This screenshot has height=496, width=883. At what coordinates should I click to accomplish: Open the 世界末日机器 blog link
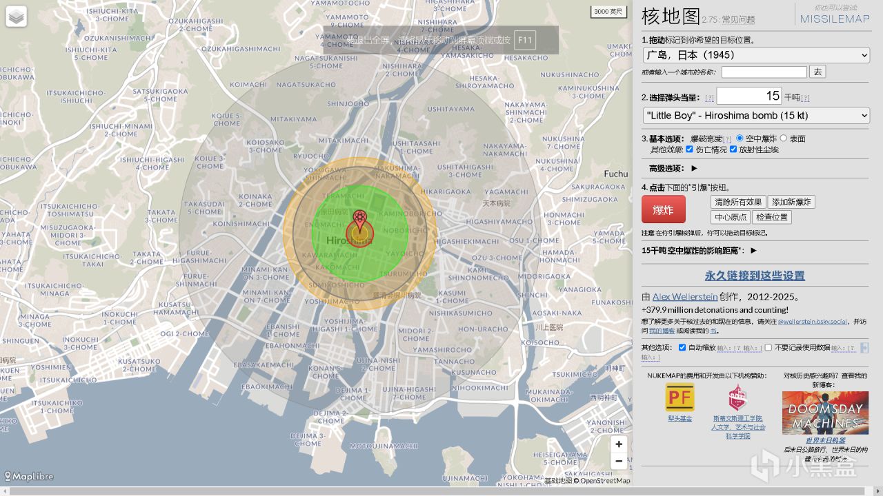[x=826, y=440]
